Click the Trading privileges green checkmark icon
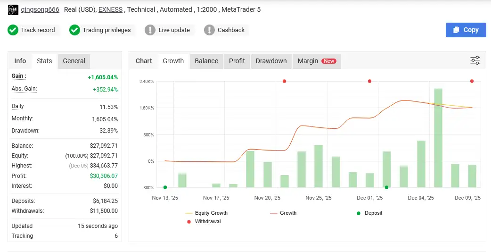This screenshot has height=252, width=491. pos(74,30)
